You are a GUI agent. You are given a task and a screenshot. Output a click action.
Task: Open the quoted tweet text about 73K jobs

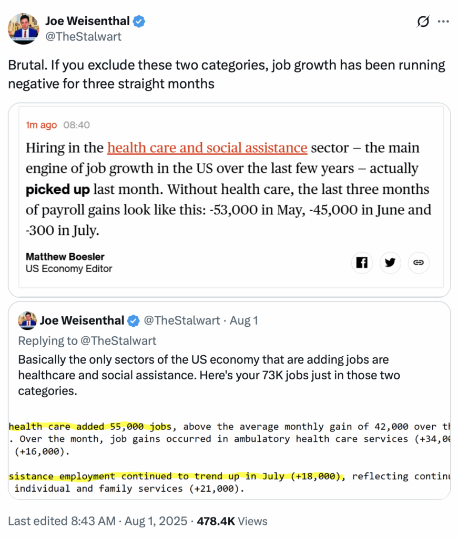click(209, 375)
